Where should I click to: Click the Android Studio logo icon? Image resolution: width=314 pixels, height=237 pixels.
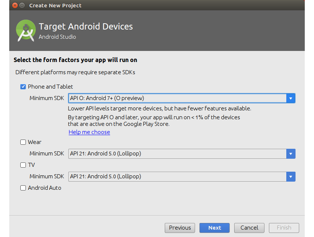[26, 30]
